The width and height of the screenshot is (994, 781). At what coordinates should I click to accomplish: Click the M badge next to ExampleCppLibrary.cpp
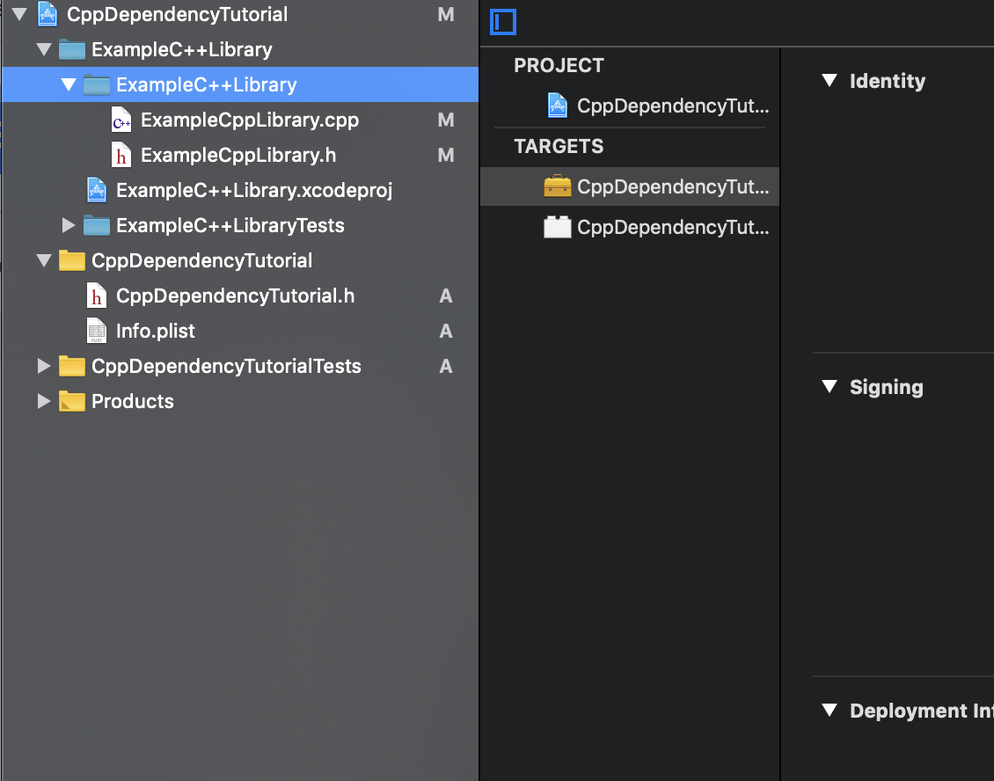tap(446, 120)
